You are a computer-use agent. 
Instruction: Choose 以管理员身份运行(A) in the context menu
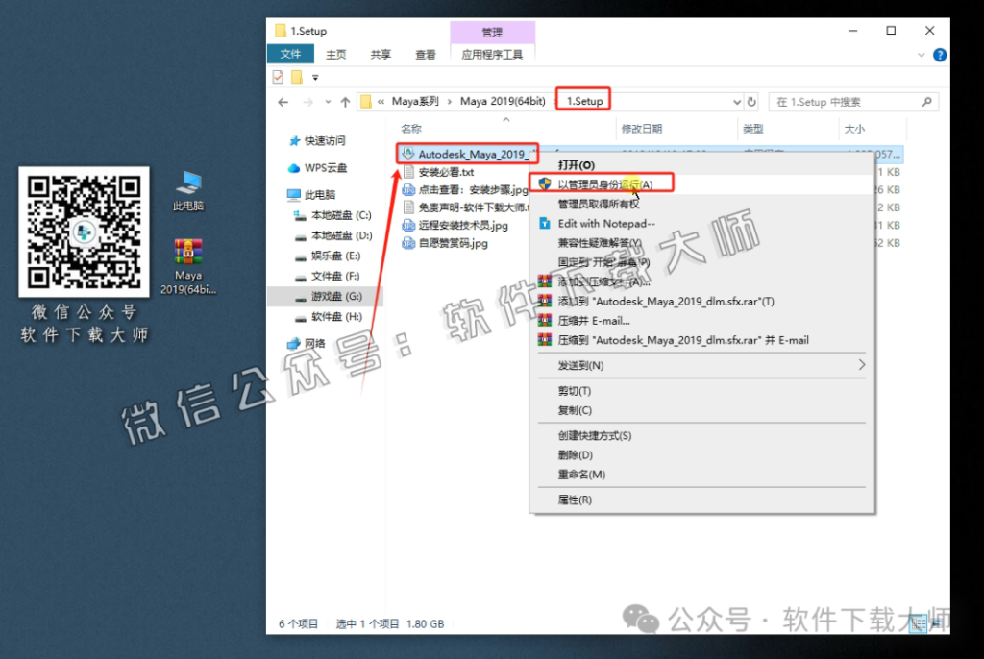pyautogui.click(x=605, y=183)
